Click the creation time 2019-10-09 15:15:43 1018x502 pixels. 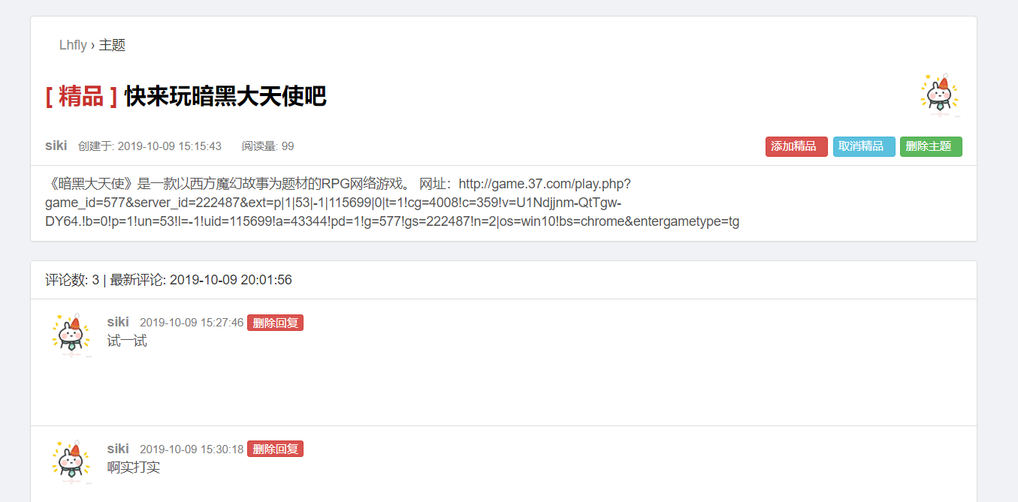click(170, 146)
